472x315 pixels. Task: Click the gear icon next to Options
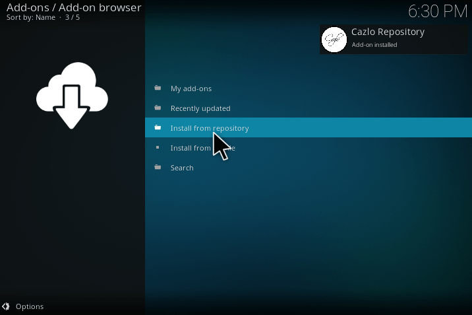tap(6, 306)
